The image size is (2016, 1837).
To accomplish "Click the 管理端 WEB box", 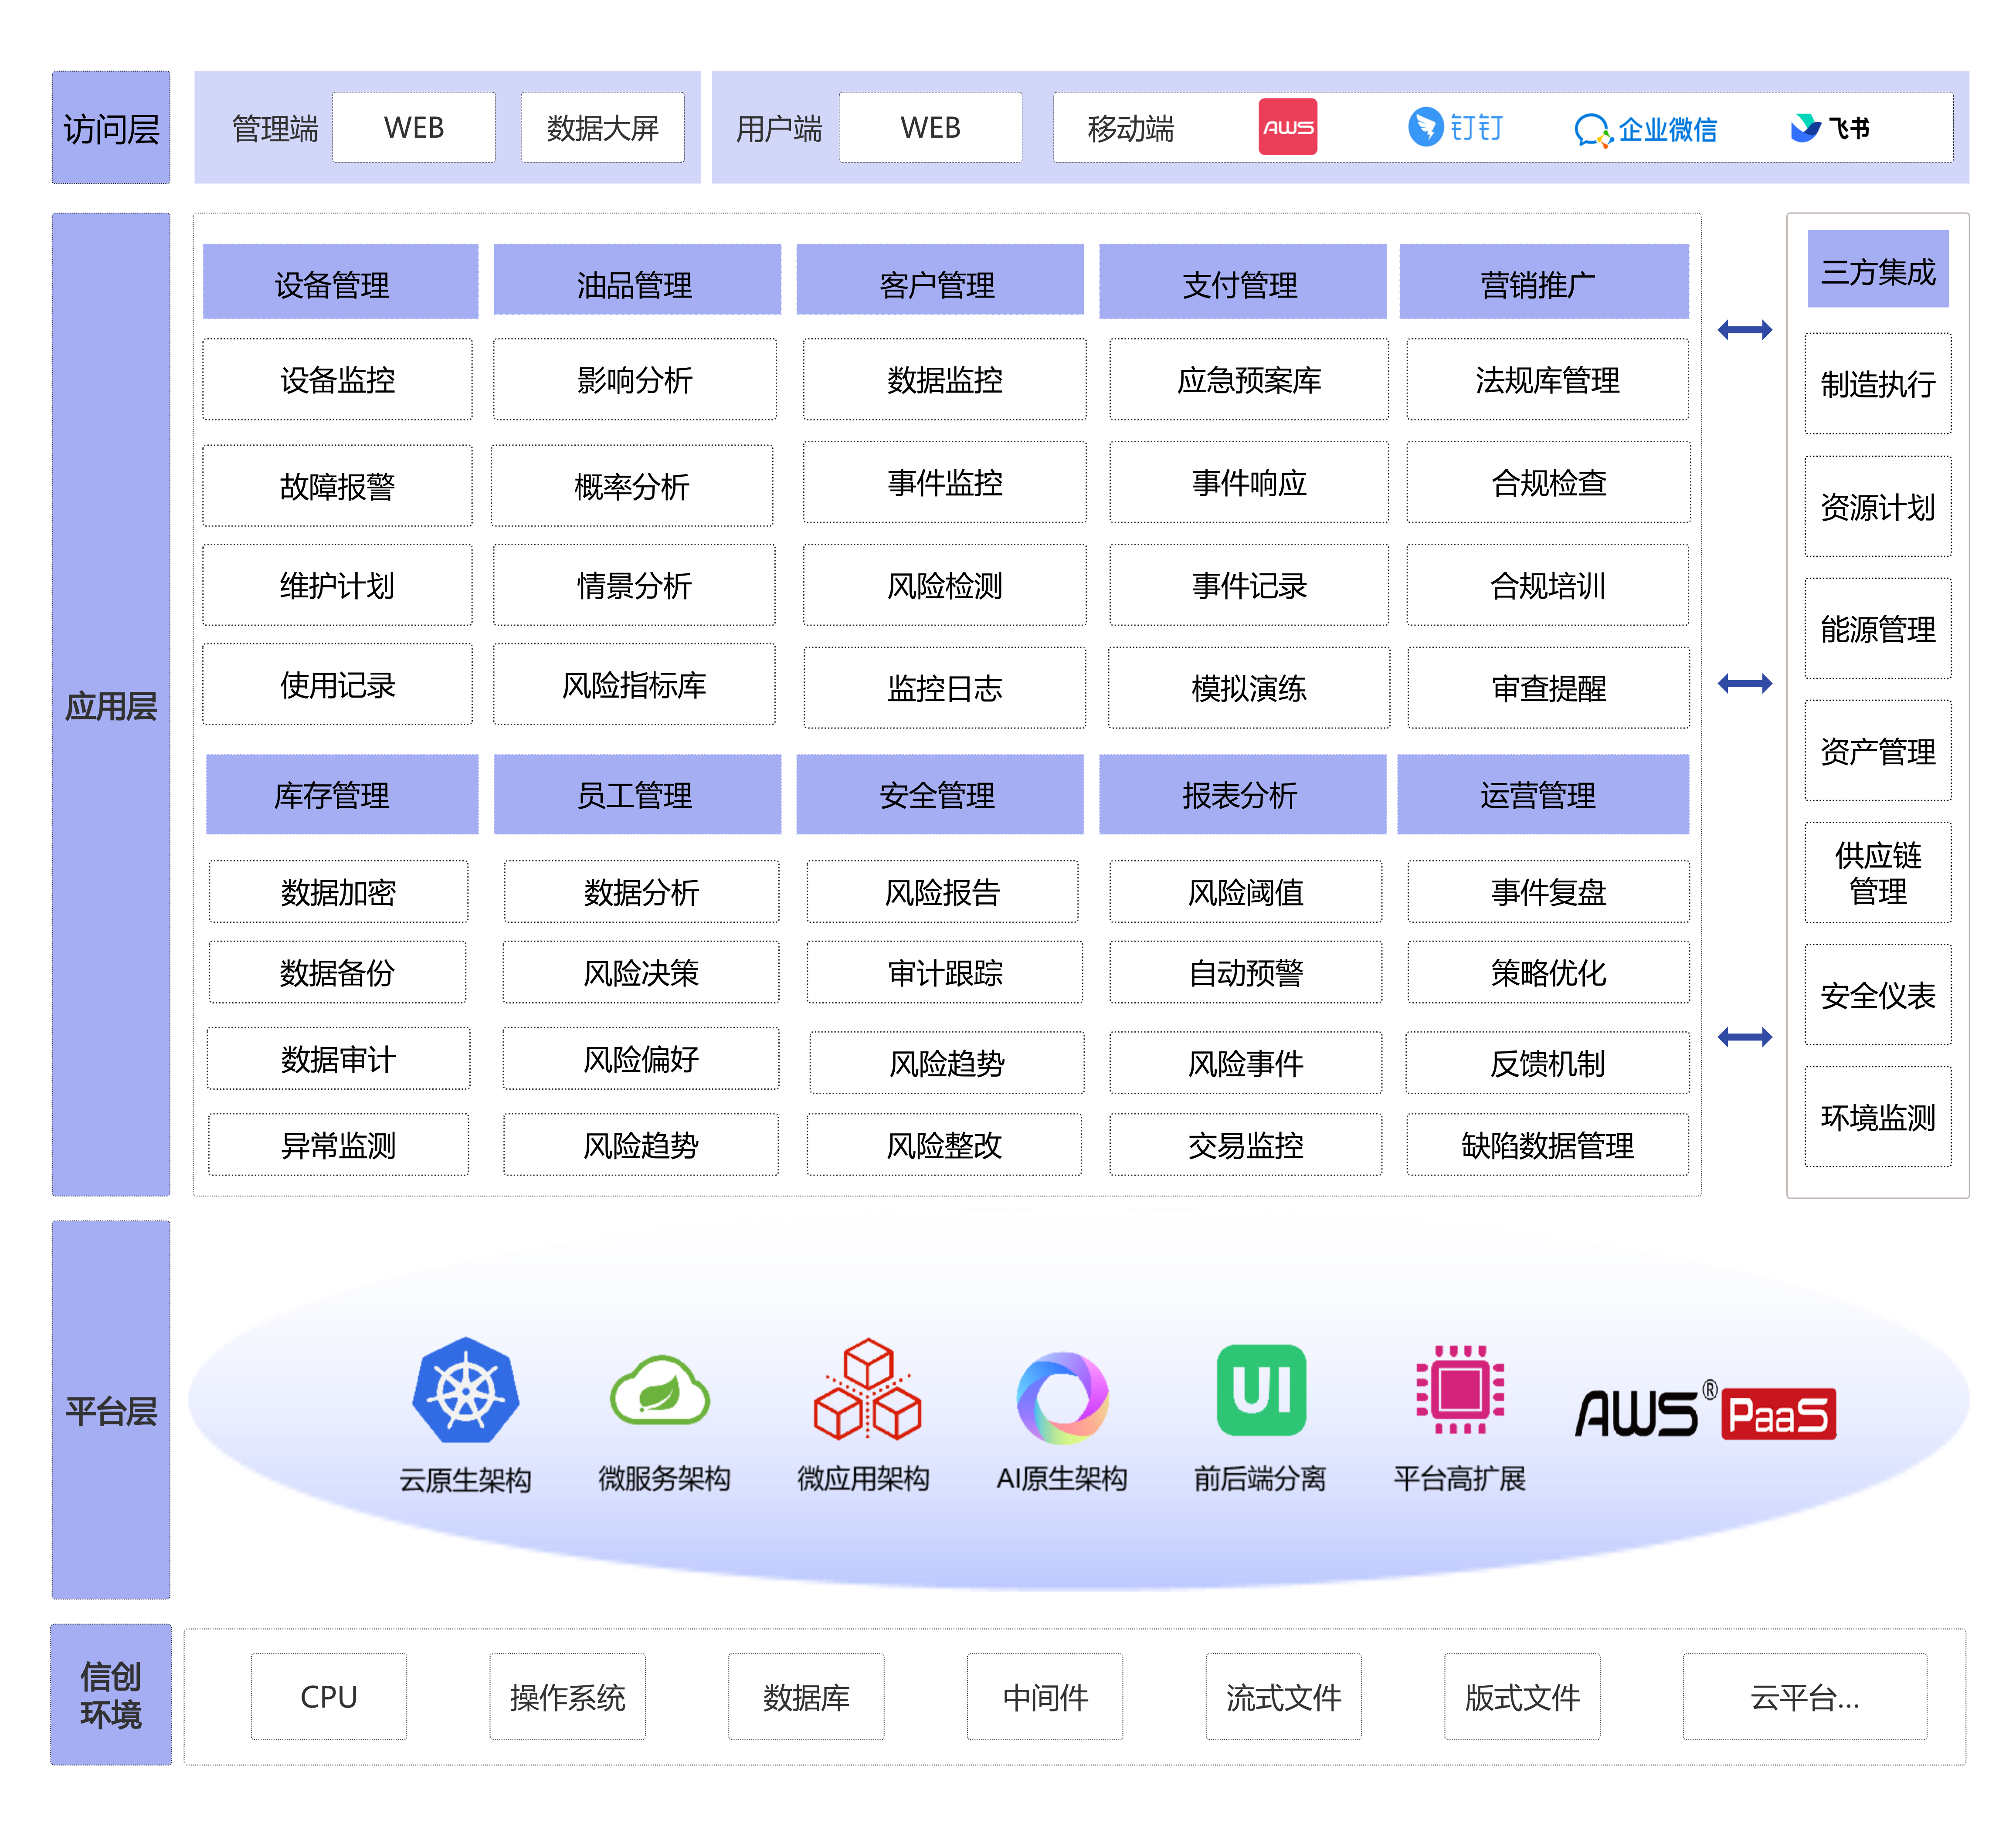I will (414, 127).
